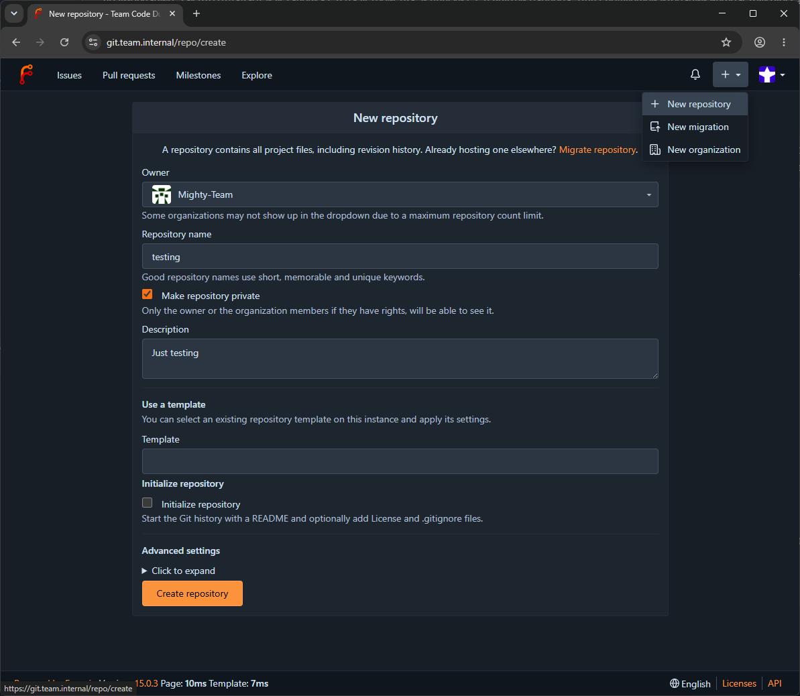
Task: Select New organization from the menu
Action: click(x=695, y=150)
